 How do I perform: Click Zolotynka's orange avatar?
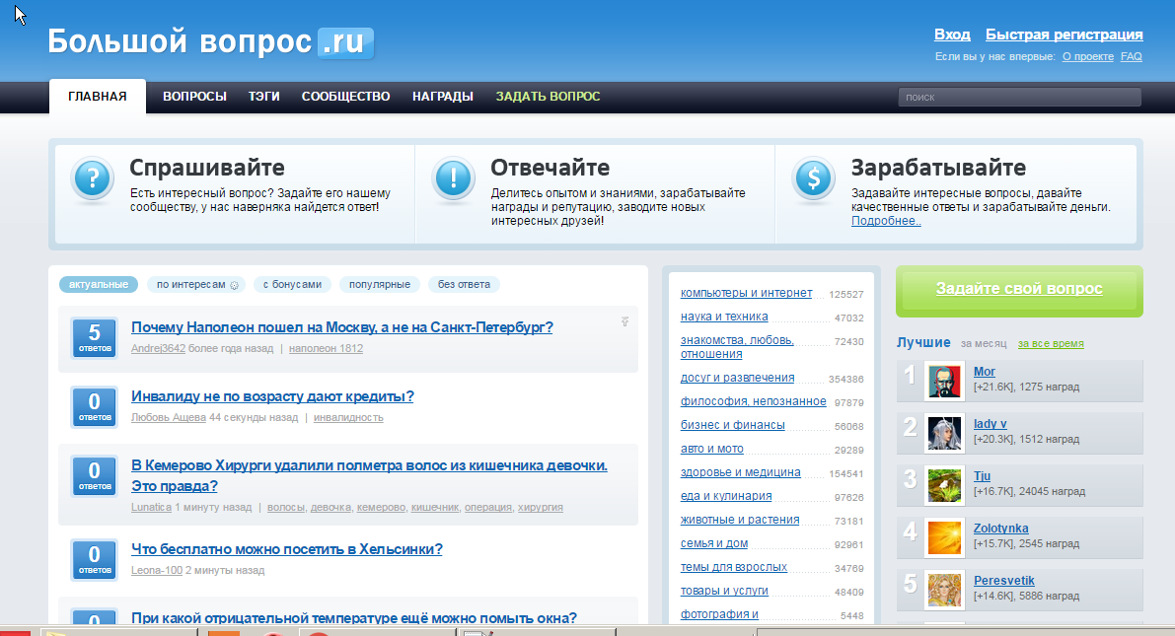(x=944, y=537)
